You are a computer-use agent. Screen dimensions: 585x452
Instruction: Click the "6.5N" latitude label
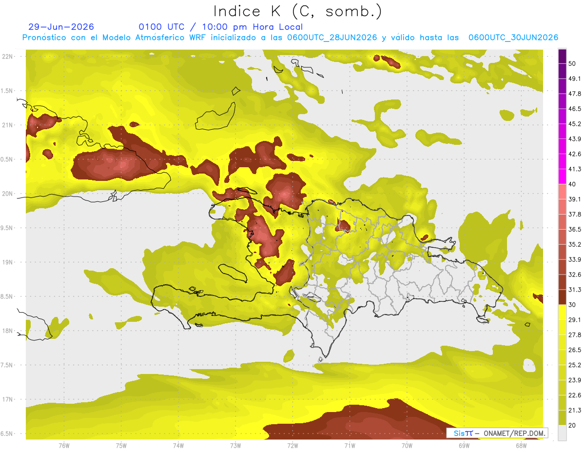7,434
